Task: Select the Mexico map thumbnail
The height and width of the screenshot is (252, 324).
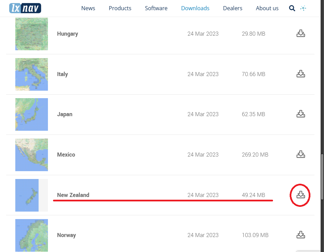Action: [32, 155]
